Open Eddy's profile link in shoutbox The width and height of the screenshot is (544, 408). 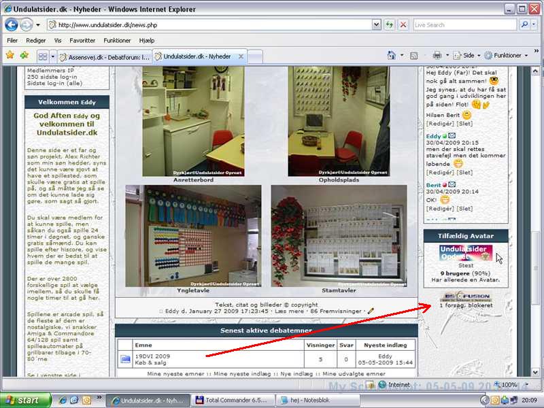pos(433,136)
